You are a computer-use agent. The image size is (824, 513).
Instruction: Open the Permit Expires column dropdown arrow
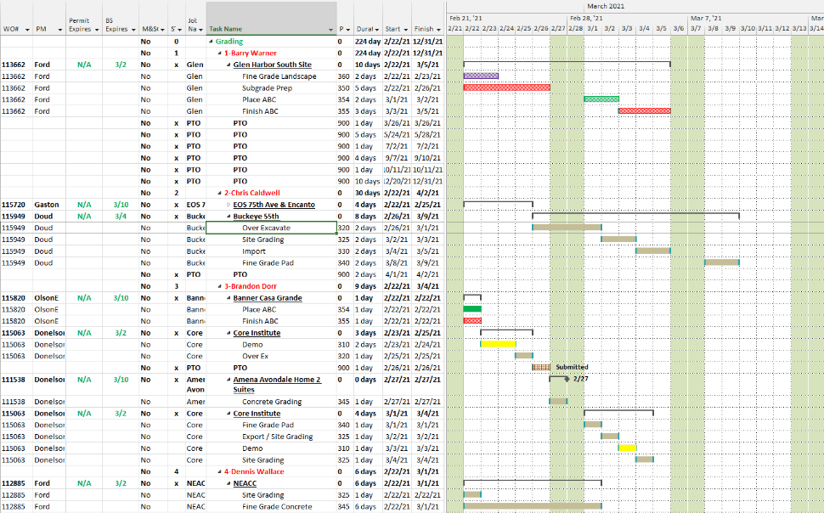[97, 30]
